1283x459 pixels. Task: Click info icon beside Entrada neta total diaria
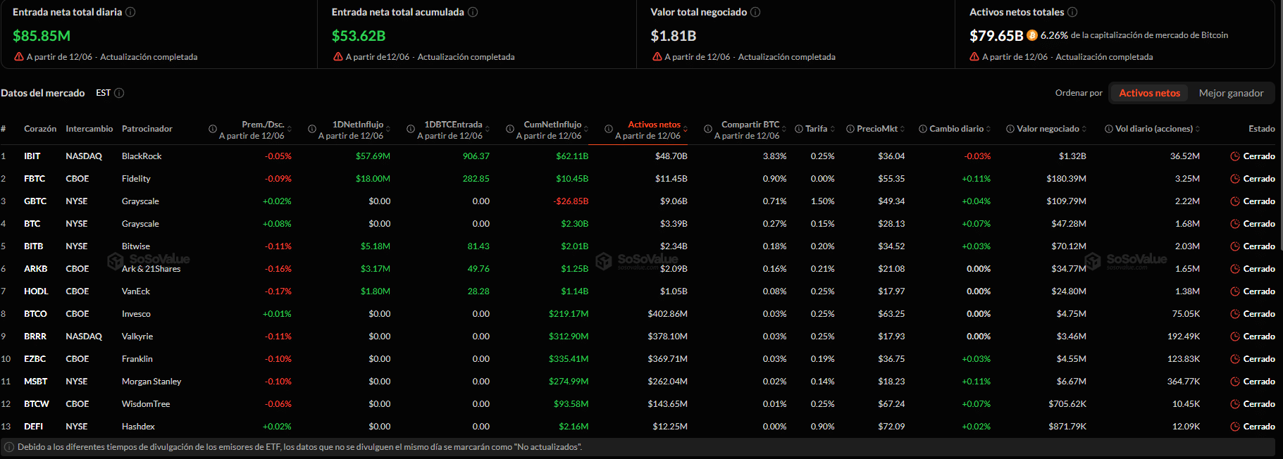[130, 12]
